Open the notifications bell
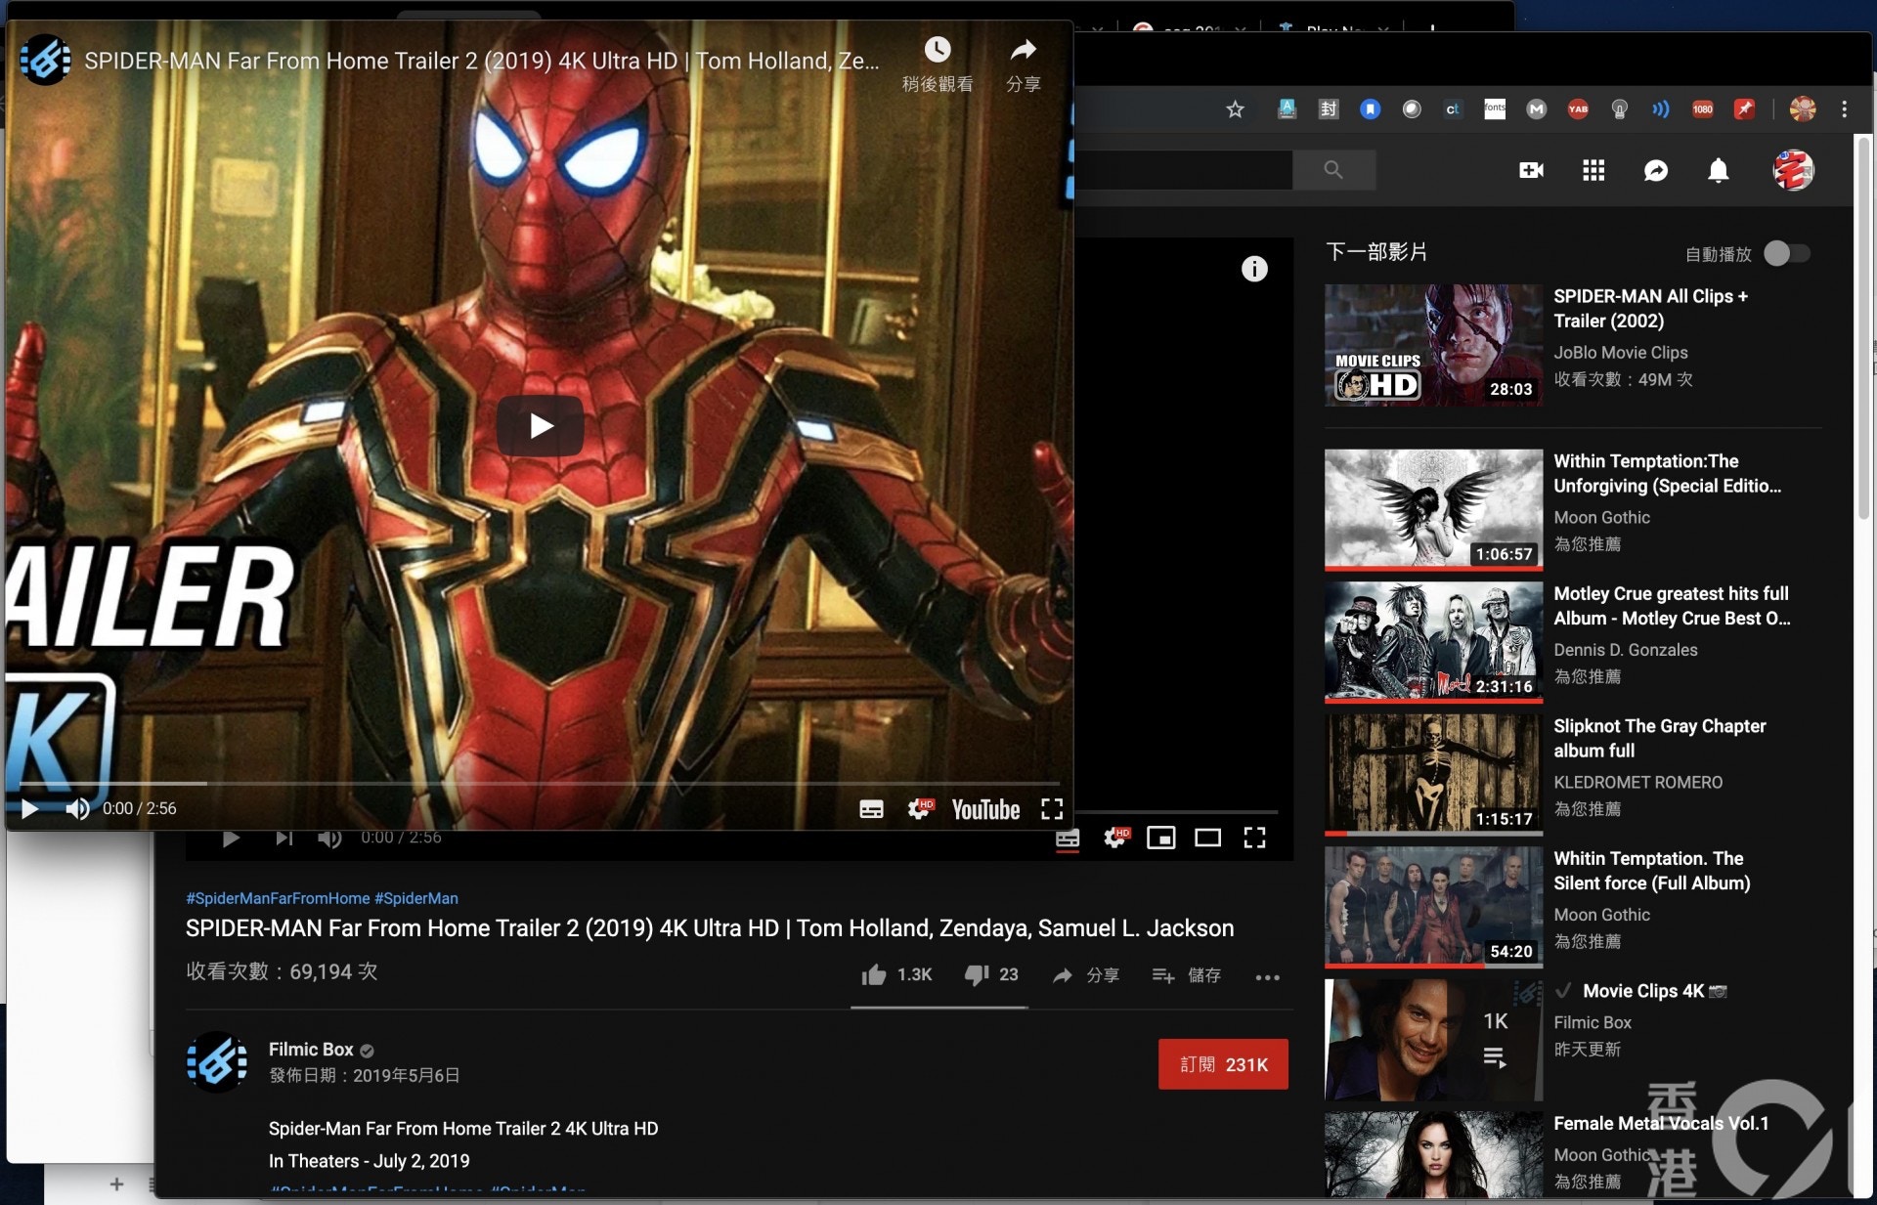 (1718, 171)
